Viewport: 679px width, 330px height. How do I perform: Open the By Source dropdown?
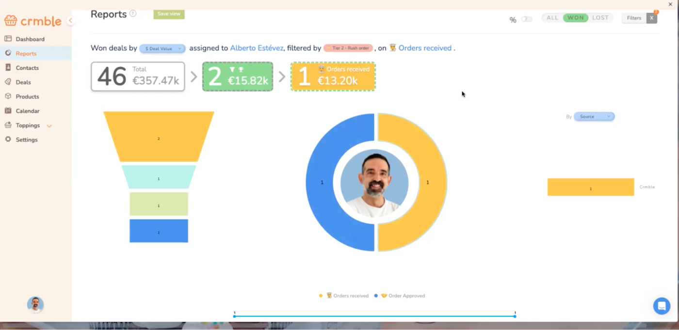(594, 117)
